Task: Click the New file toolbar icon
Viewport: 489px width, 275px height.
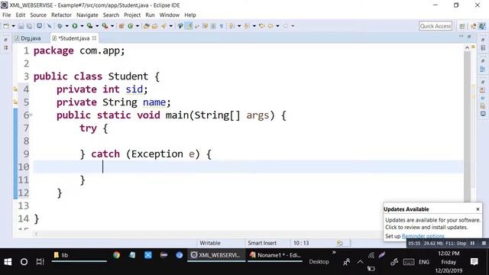Action: click(x=6, y=26)
